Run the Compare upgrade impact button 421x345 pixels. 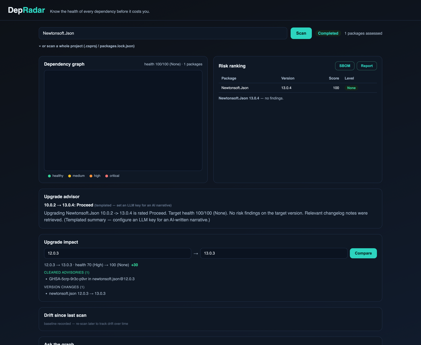coord(363,253)
